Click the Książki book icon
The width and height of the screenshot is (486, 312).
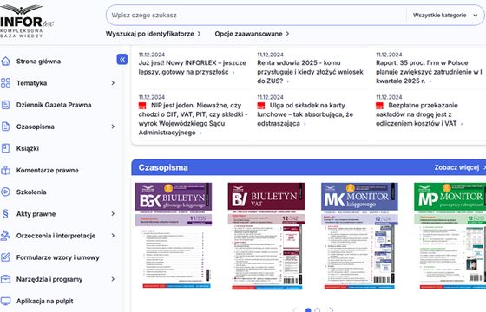click(5, 148)
